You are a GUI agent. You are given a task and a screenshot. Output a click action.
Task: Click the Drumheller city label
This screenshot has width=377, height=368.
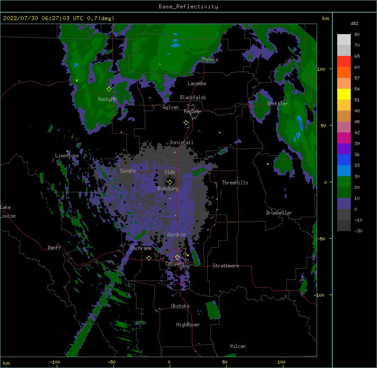click(279, 213)
